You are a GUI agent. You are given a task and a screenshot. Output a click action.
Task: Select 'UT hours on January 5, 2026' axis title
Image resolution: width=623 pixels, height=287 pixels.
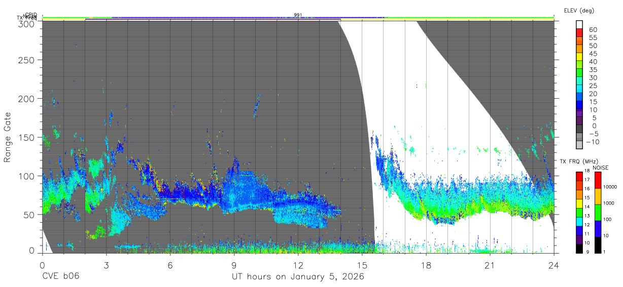(298, 277)
